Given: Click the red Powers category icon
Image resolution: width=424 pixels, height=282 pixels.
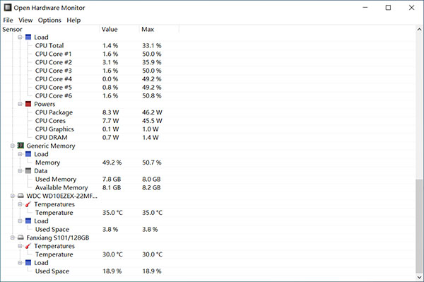Looking at the screenshot, I should [x=28, y=104].
